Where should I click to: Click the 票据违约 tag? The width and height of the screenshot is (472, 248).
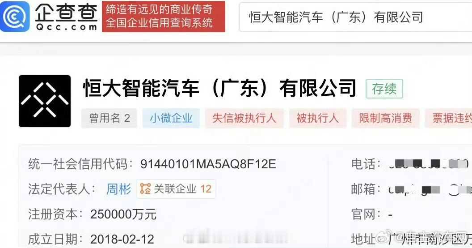point(449,118)
